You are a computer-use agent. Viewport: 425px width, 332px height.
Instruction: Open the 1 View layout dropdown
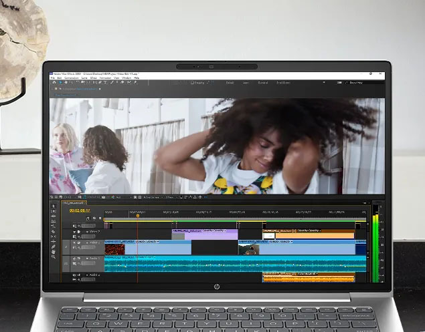tap(171, 197)
